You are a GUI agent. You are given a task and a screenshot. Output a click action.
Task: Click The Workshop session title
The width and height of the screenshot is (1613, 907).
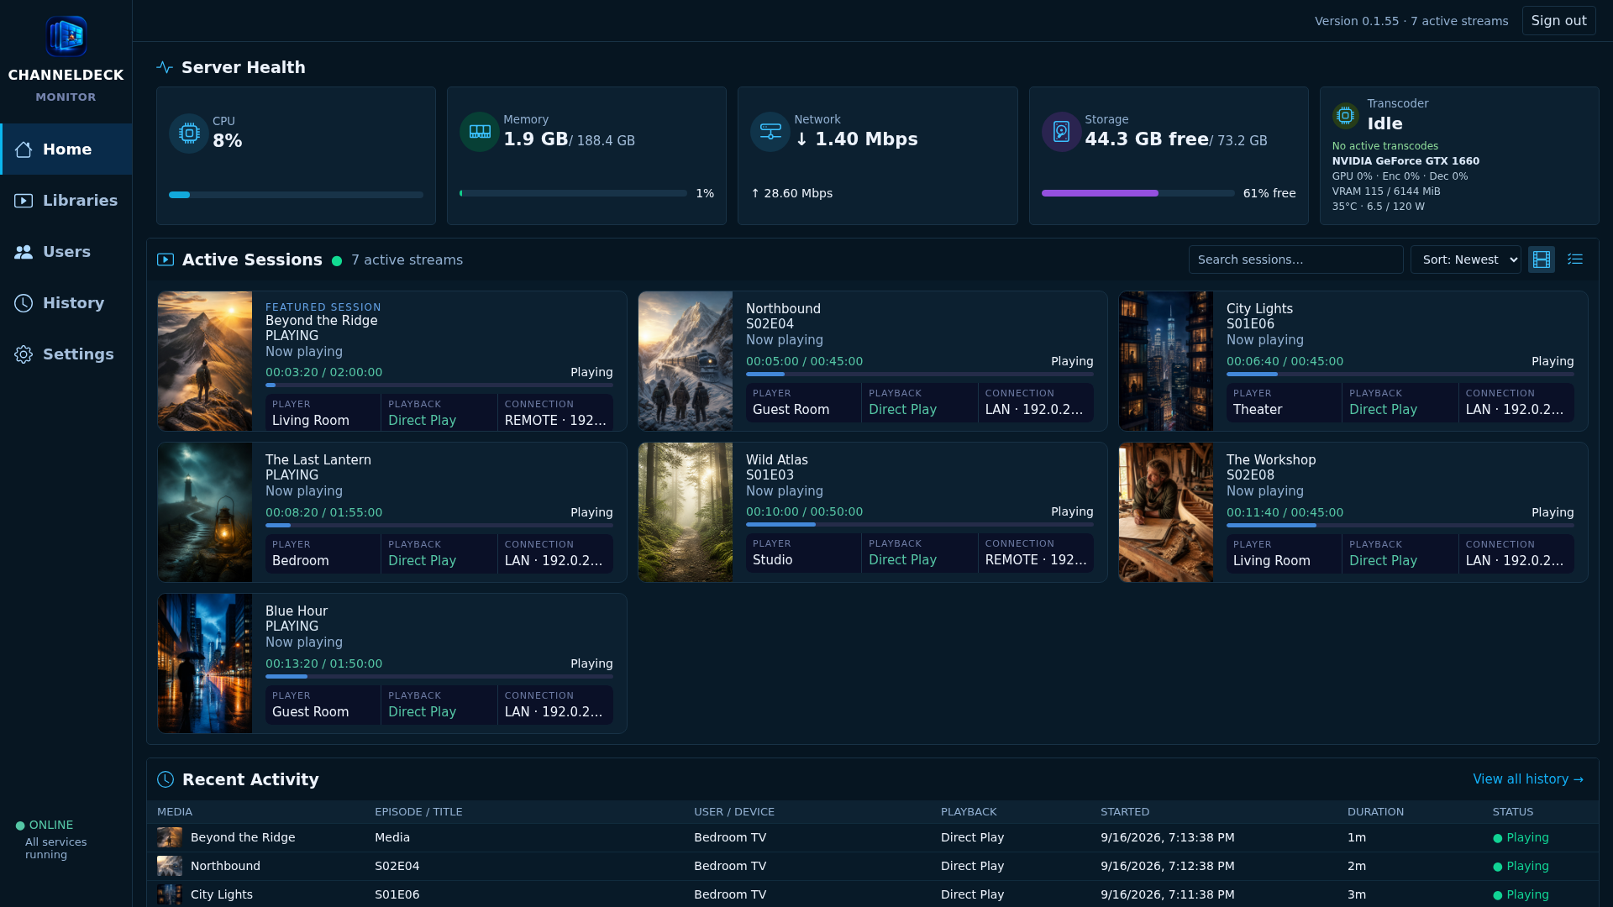pyautogui.click(x=1271, y=460)
